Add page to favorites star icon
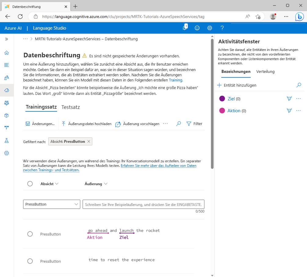The width and height of the screenshot is (307, 277). [258, 17]
